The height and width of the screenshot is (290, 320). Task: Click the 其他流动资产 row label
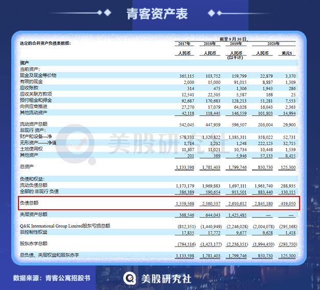[x=33, y=113]
